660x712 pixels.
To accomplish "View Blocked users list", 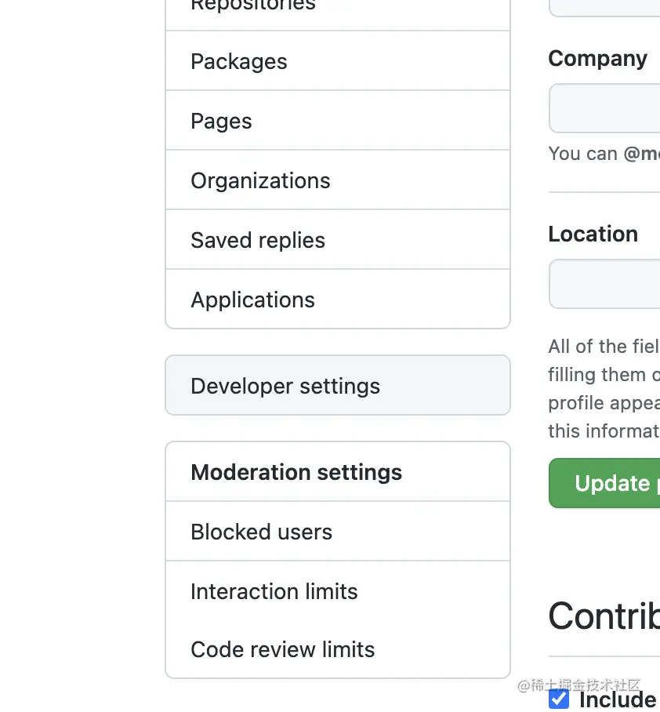I will click(x=261, y=532).
